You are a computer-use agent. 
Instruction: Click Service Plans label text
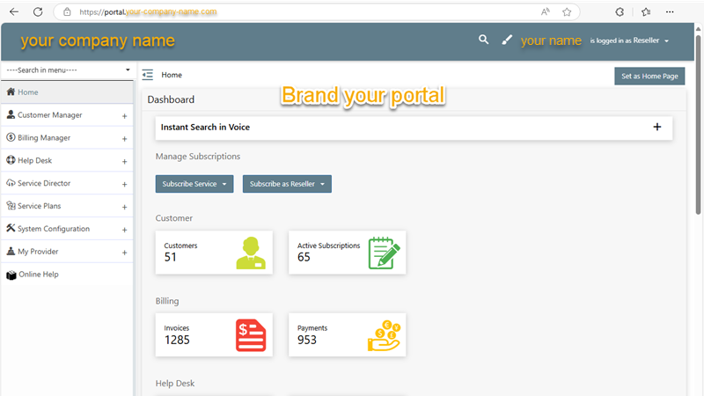point(39,206)
